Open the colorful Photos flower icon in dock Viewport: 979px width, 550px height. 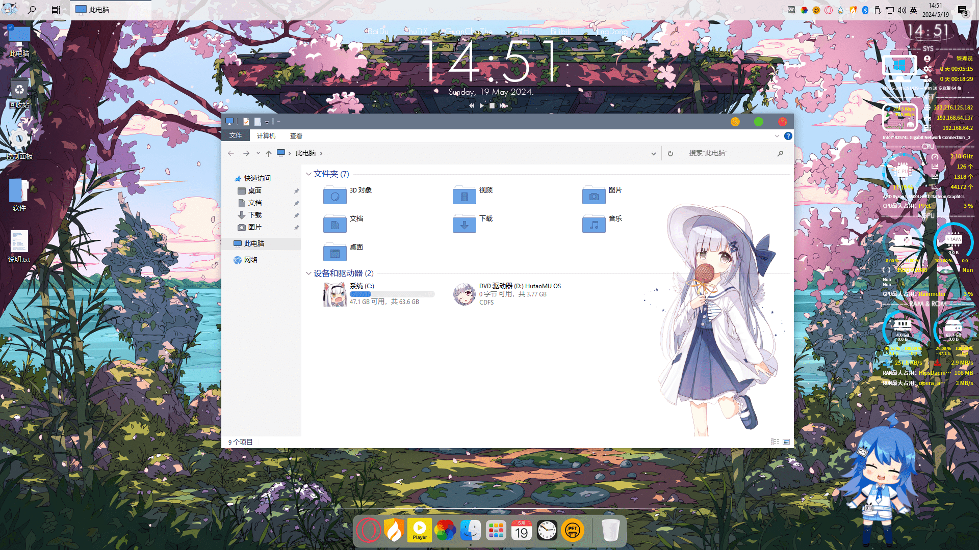[445, 530]
